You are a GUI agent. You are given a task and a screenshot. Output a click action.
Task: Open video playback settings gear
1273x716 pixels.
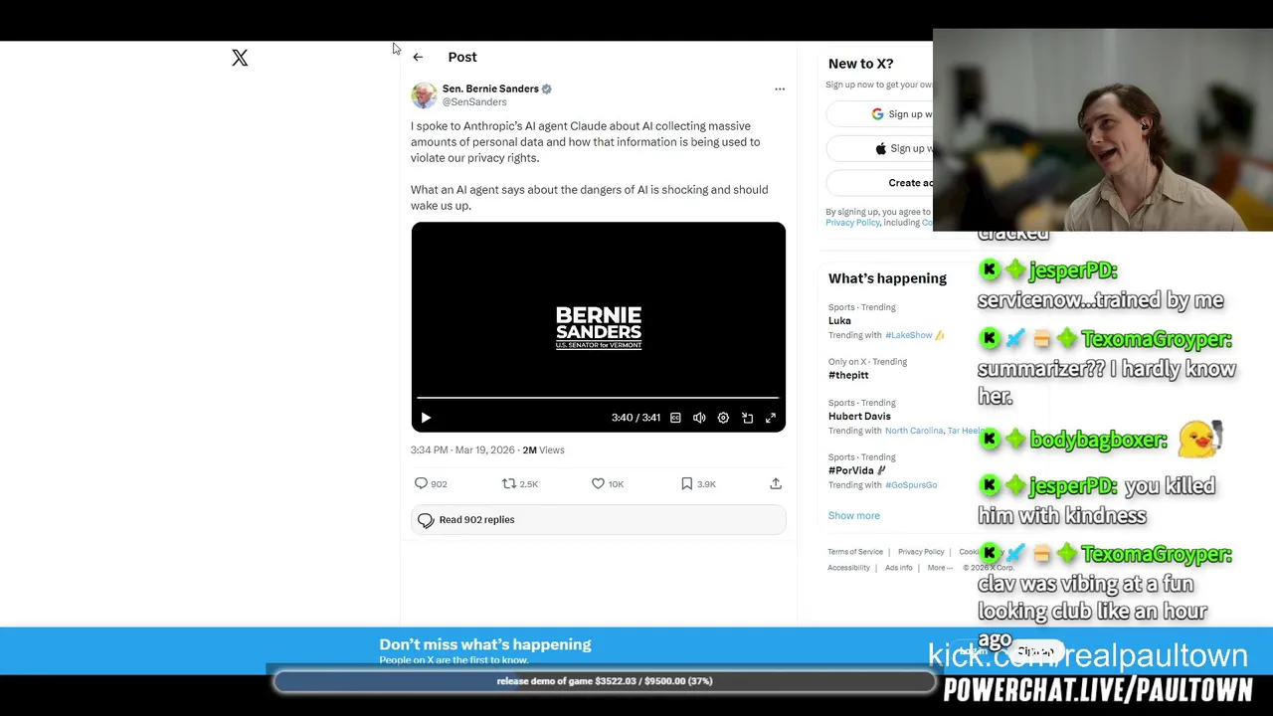pyautogui.click(x=723, y=418)
